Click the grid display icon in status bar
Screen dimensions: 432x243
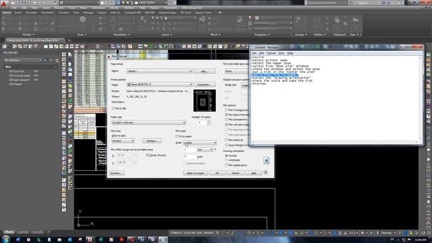(217, 233)
